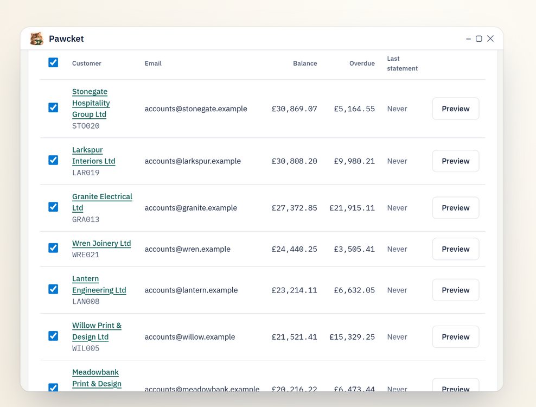The image size is (536, 407).
Task: Click customer code GRA013
Action: [86, 220]
